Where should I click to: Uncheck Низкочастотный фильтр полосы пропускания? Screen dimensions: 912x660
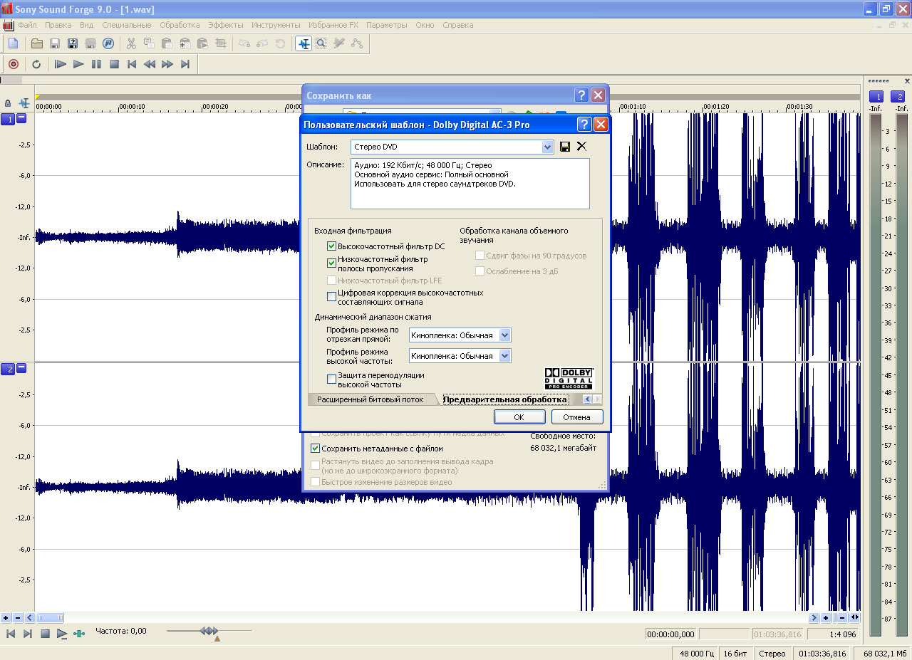(x=331, y=263)
